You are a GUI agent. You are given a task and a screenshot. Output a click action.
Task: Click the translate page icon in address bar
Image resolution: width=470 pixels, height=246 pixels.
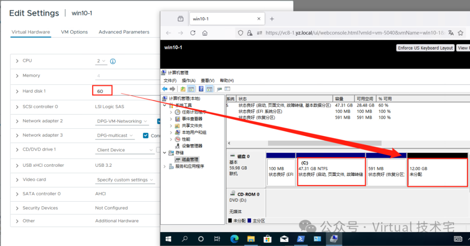coord(451,33)
